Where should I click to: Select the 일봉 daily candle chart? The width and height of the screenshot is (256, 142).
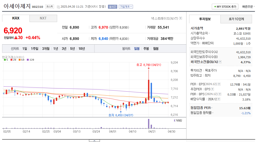pos(137,49)
